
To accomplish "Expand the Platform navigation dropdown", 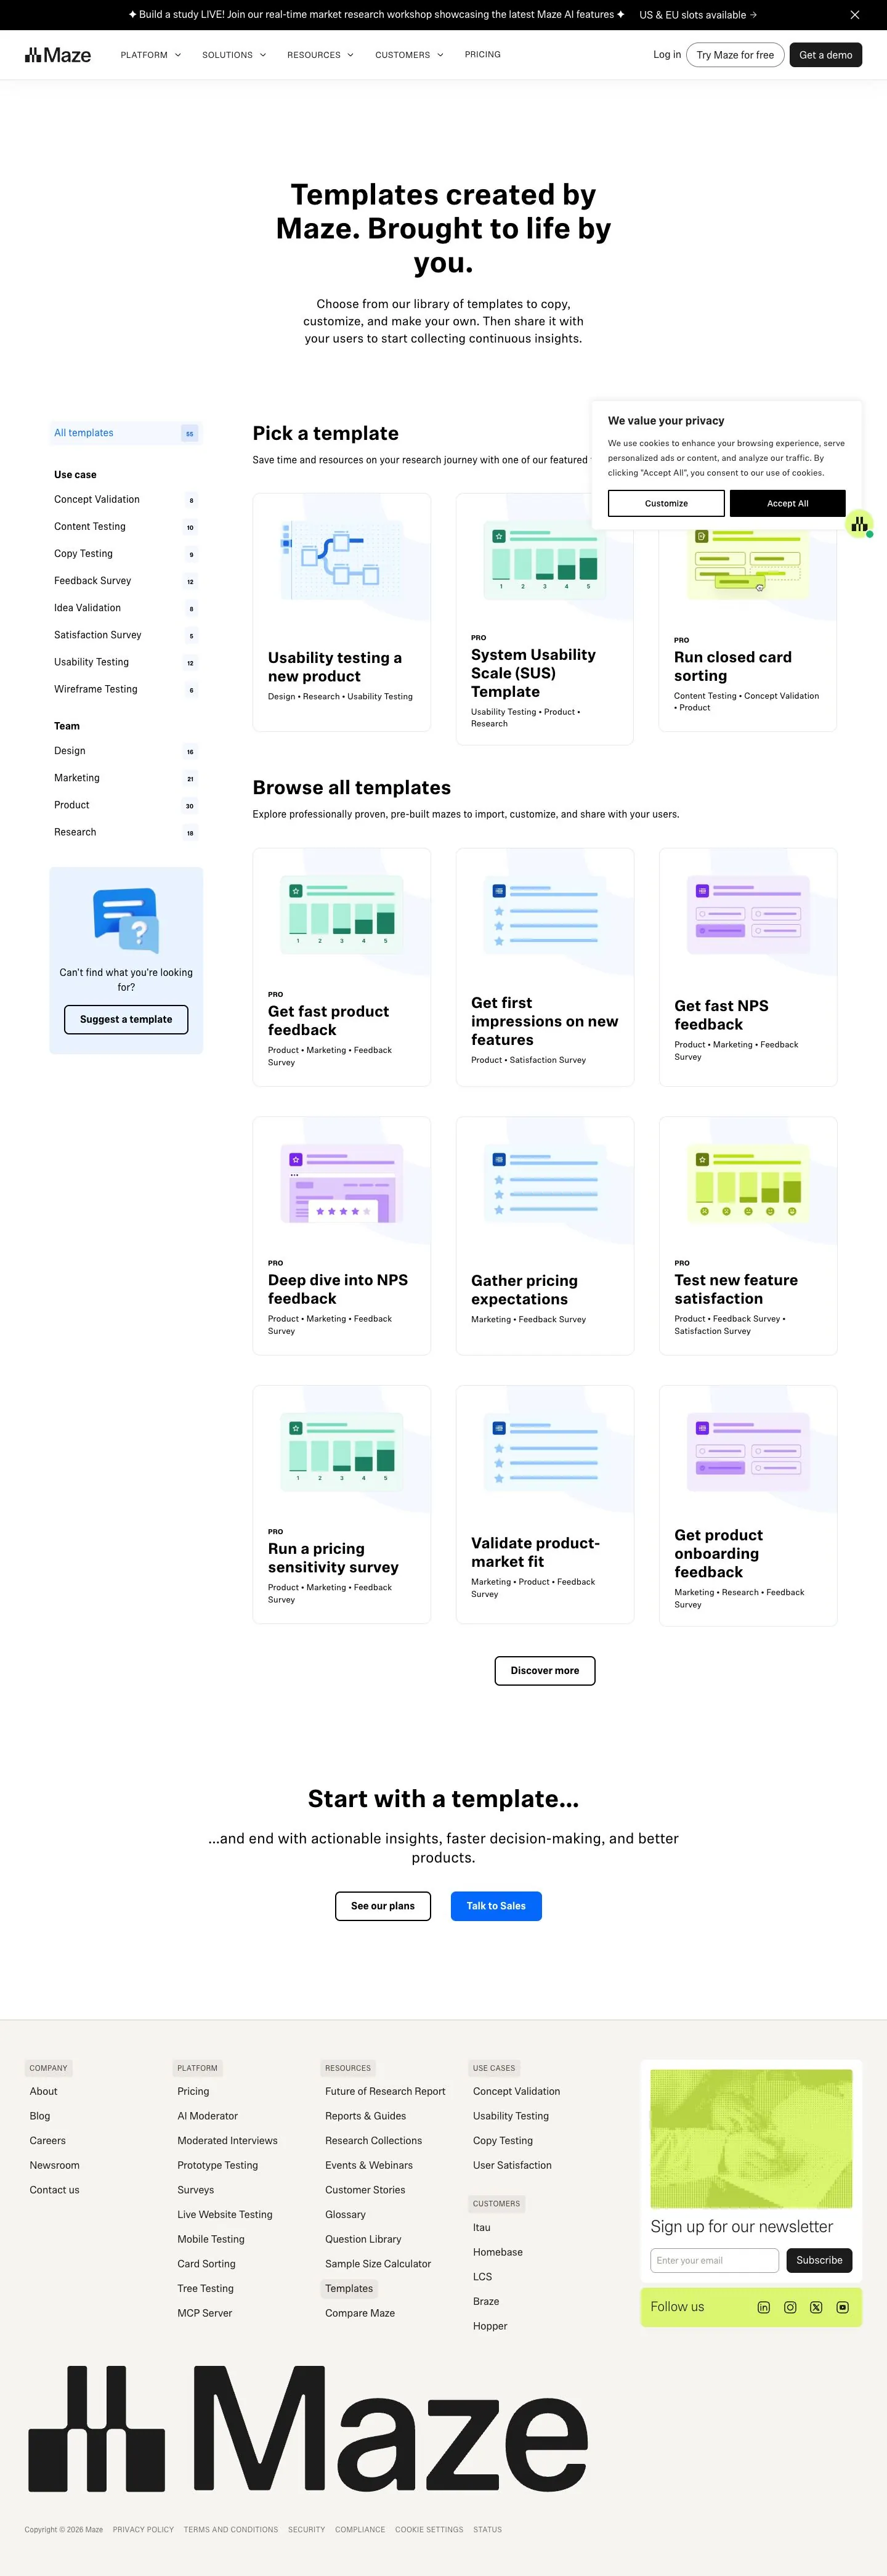I will [x=151, y=55].
